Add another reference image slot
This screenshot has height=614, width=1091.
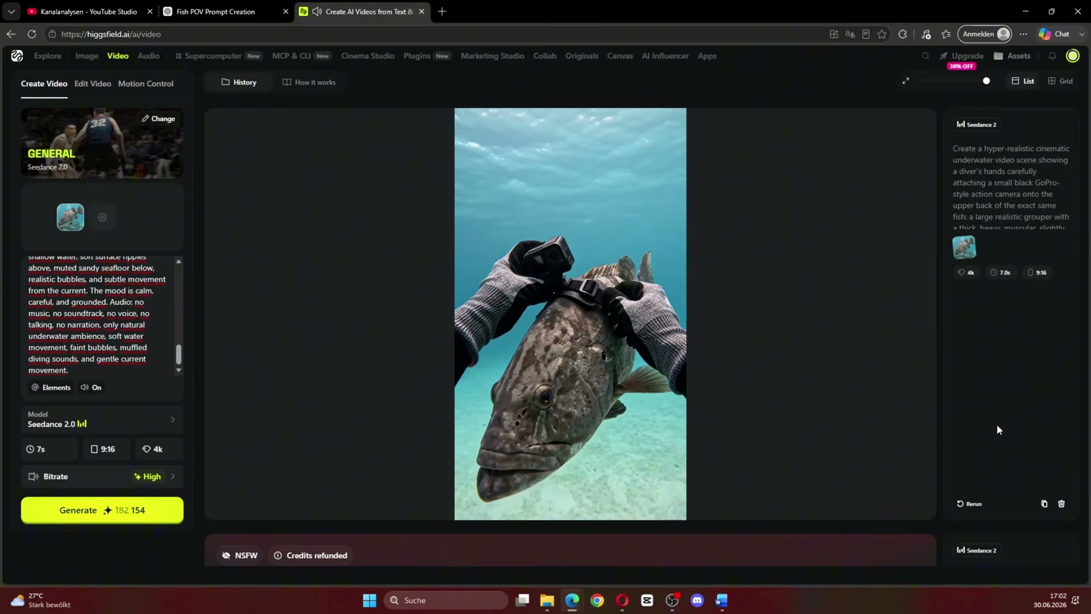pos(102,217)
